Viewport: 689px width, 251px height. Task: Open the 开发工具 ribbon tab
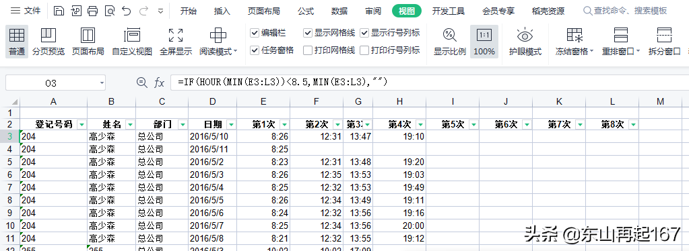click(x=448, y=11)
